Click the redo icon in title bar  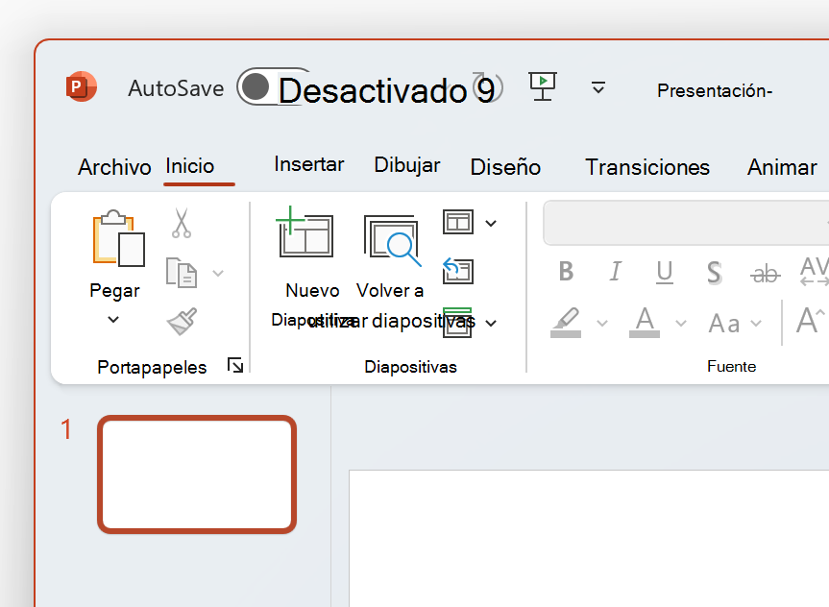click(x=487, y=87)
